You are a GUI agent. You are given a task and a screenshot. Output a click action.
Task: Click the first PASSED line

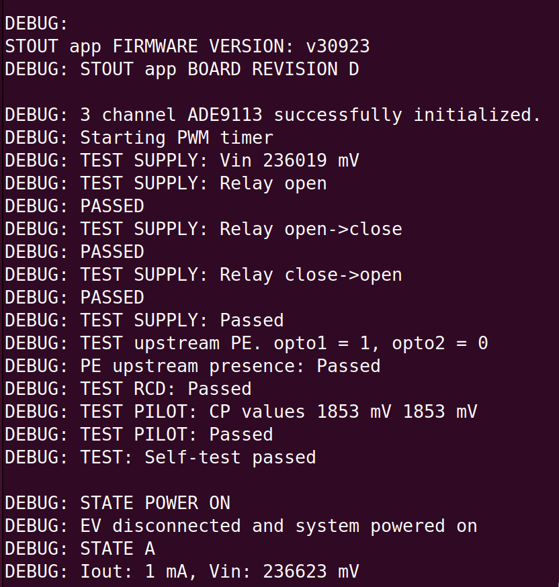(x=112, y=206)
